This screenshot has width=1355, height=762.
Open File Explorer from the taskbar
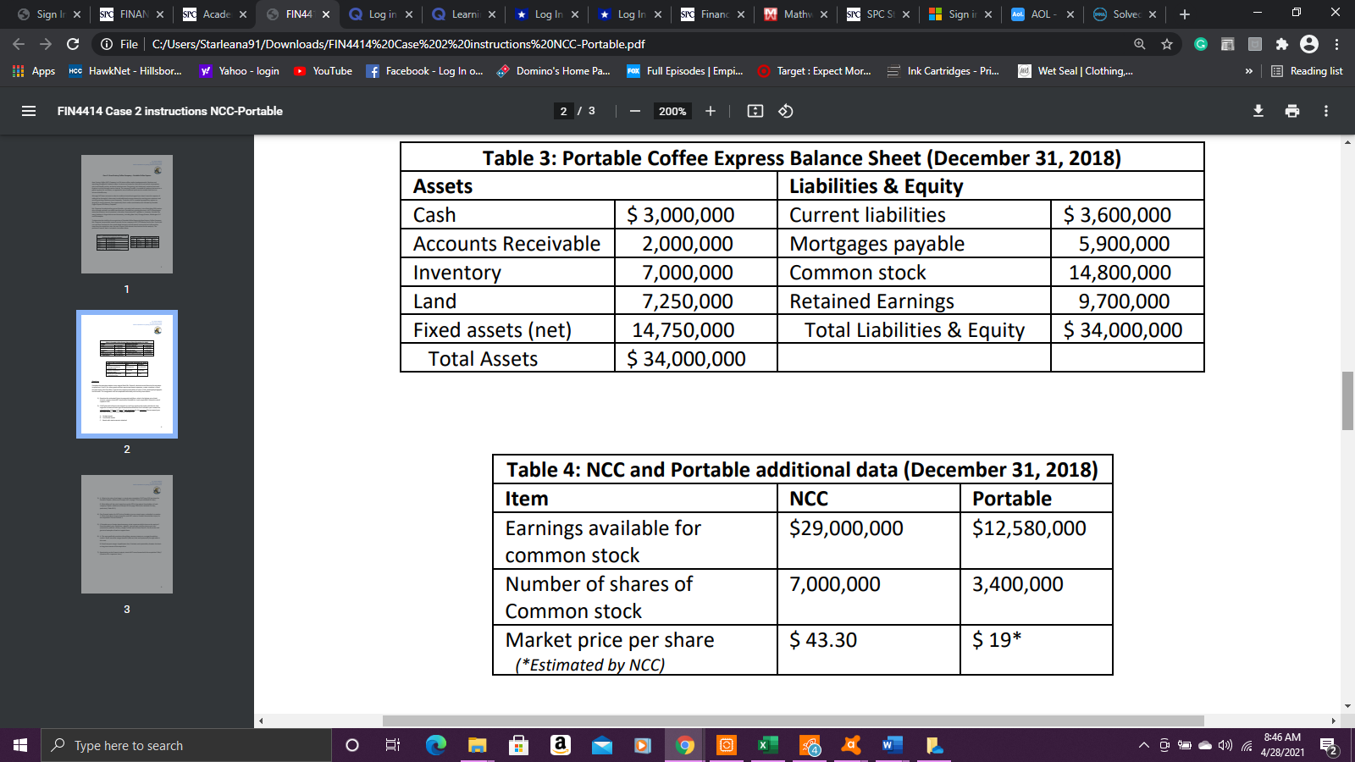pyautogui.click(x=477, y=745)
